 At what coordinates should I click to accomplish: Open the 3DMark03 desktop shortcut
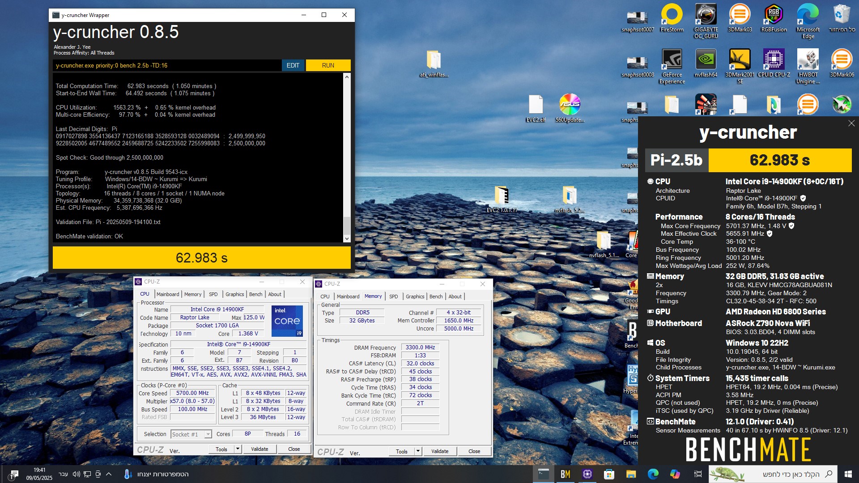pyautogui.click(x=740, y=18)
